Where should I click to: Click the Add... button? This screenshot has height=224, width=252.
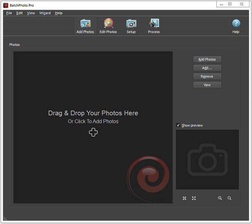click(x=207, y=68)
